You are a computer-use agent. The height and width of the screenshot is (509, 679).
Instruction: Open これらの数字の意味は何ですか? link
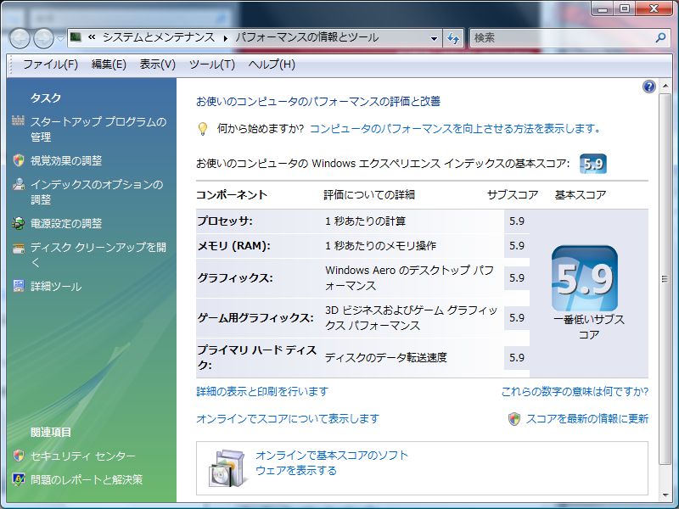575,391
